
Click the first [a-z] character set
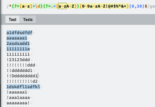tap(26, 6)
